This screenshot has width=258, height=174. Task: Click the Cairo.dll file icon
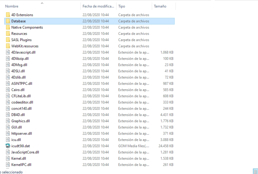coord(8,90)
